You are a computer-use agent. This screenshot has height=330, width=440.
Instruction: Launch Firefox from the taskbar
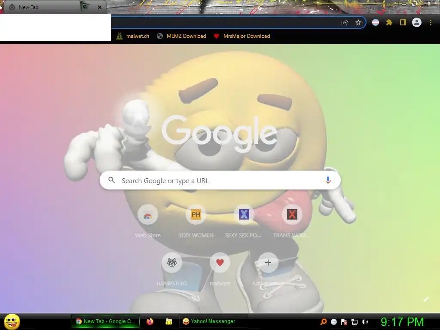point(150,321)
